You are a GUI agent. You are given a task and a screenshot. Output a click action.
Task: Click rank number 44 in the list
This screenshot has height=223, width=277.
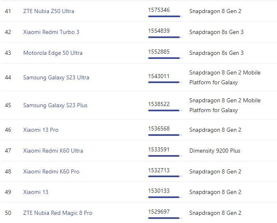8,77
